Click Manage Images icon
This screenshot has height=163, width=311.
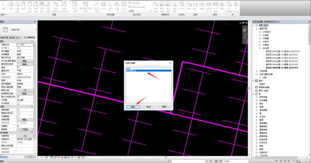pyautogui.click(x=162, y=7)
